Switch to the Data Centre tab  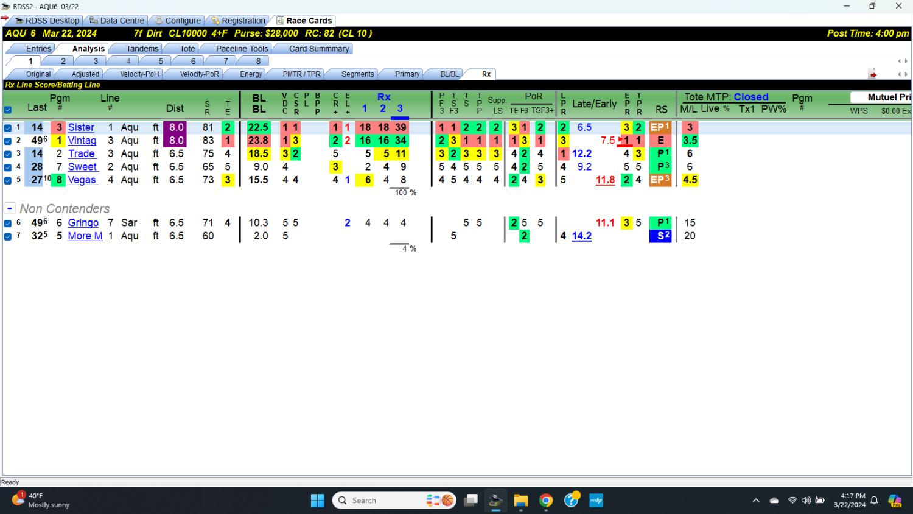[x=116, y=21]
